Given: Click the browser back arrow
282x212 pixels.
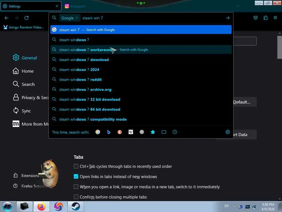Looking at the screenshot, I should 7,18.
